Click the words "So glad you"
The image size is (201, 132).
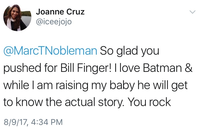(129, 51)
